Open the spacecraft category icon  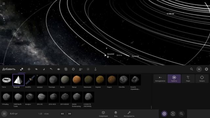[58, 69]
